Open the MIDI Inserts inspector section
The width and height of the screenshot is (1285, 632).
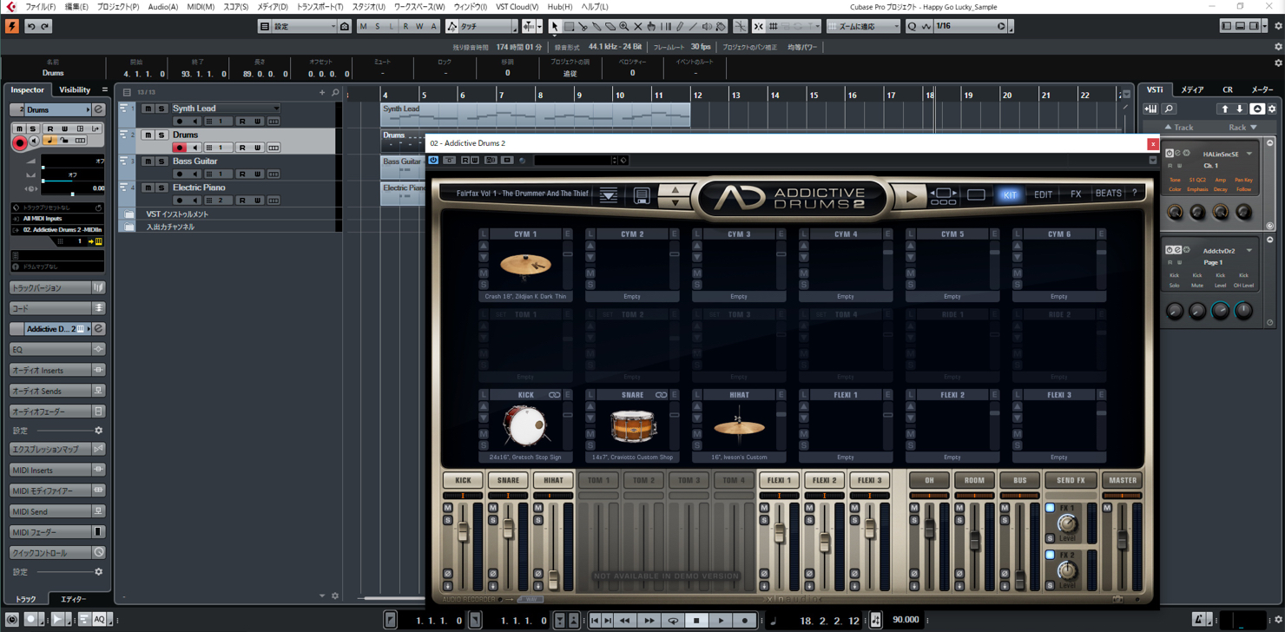click(57, 470)
